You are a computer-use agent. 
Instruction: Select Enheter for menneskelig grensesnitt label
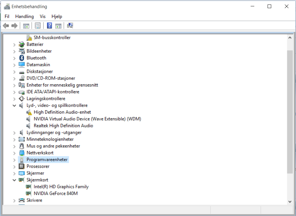tap(62, 85)
